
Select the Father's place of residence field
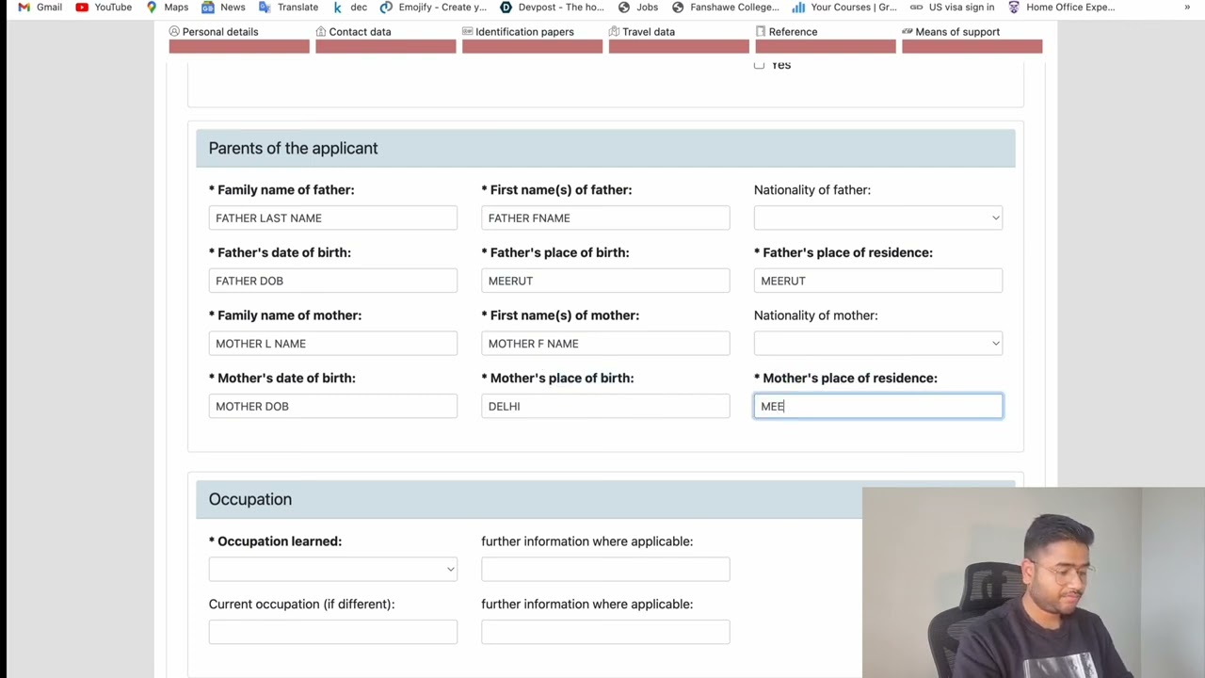tap(878, 281)
